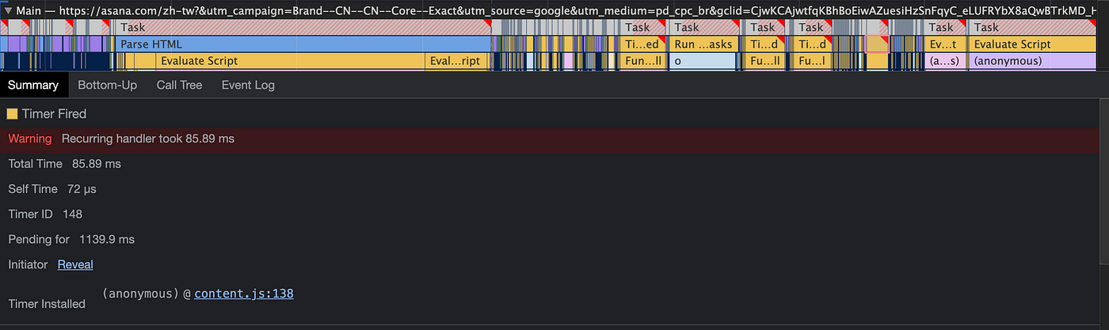Open content.js:138 source link
1109x330 pixels.
[244, 294]
